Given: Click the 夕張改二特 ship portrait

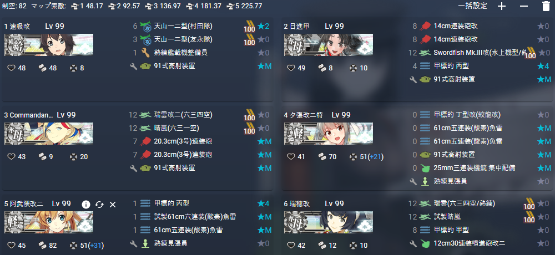Looking at the screenshot, I should tap(329, 134).
